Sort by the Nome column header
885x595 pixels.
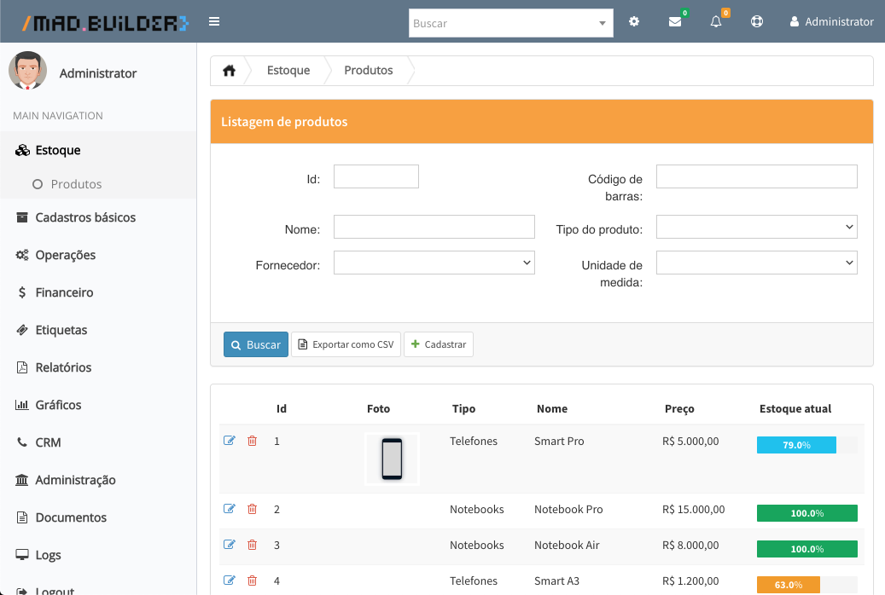(x=552, y=409)
